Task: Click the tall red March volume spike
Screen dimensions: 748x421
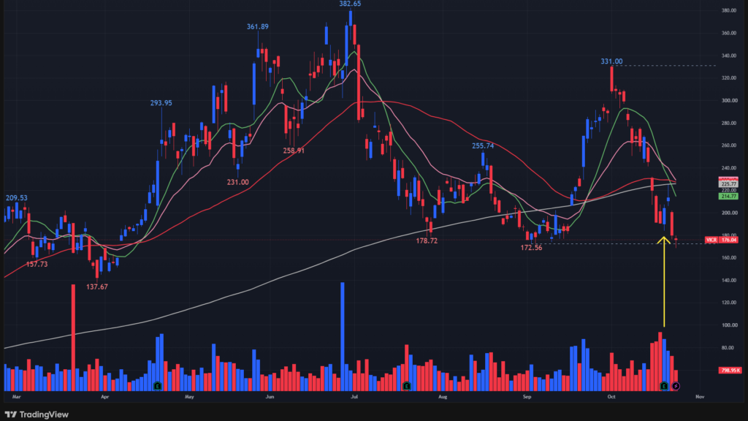Action: pos(73,338)
